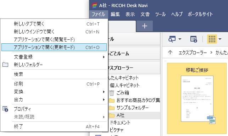Select ドキュメント in the folder tree
Image resolution: width=228 pixels, height=136 pixels.
[x=120, y=123]
